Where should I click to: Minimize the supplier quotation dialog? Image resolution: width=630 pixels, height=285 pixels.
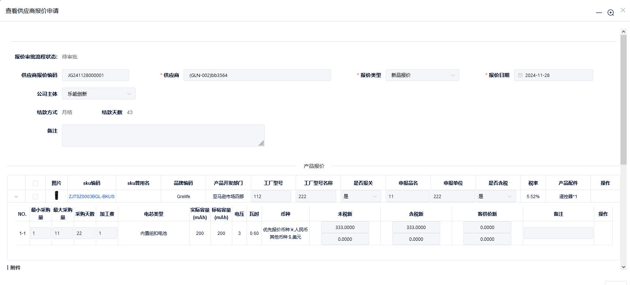[599, 13]
